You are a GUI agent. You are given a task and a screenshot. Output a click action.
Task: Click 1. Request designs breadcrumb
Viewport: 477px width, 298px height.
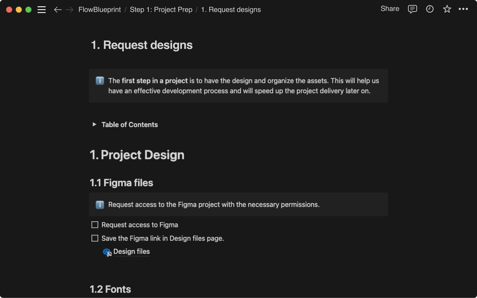click(231, 10)
